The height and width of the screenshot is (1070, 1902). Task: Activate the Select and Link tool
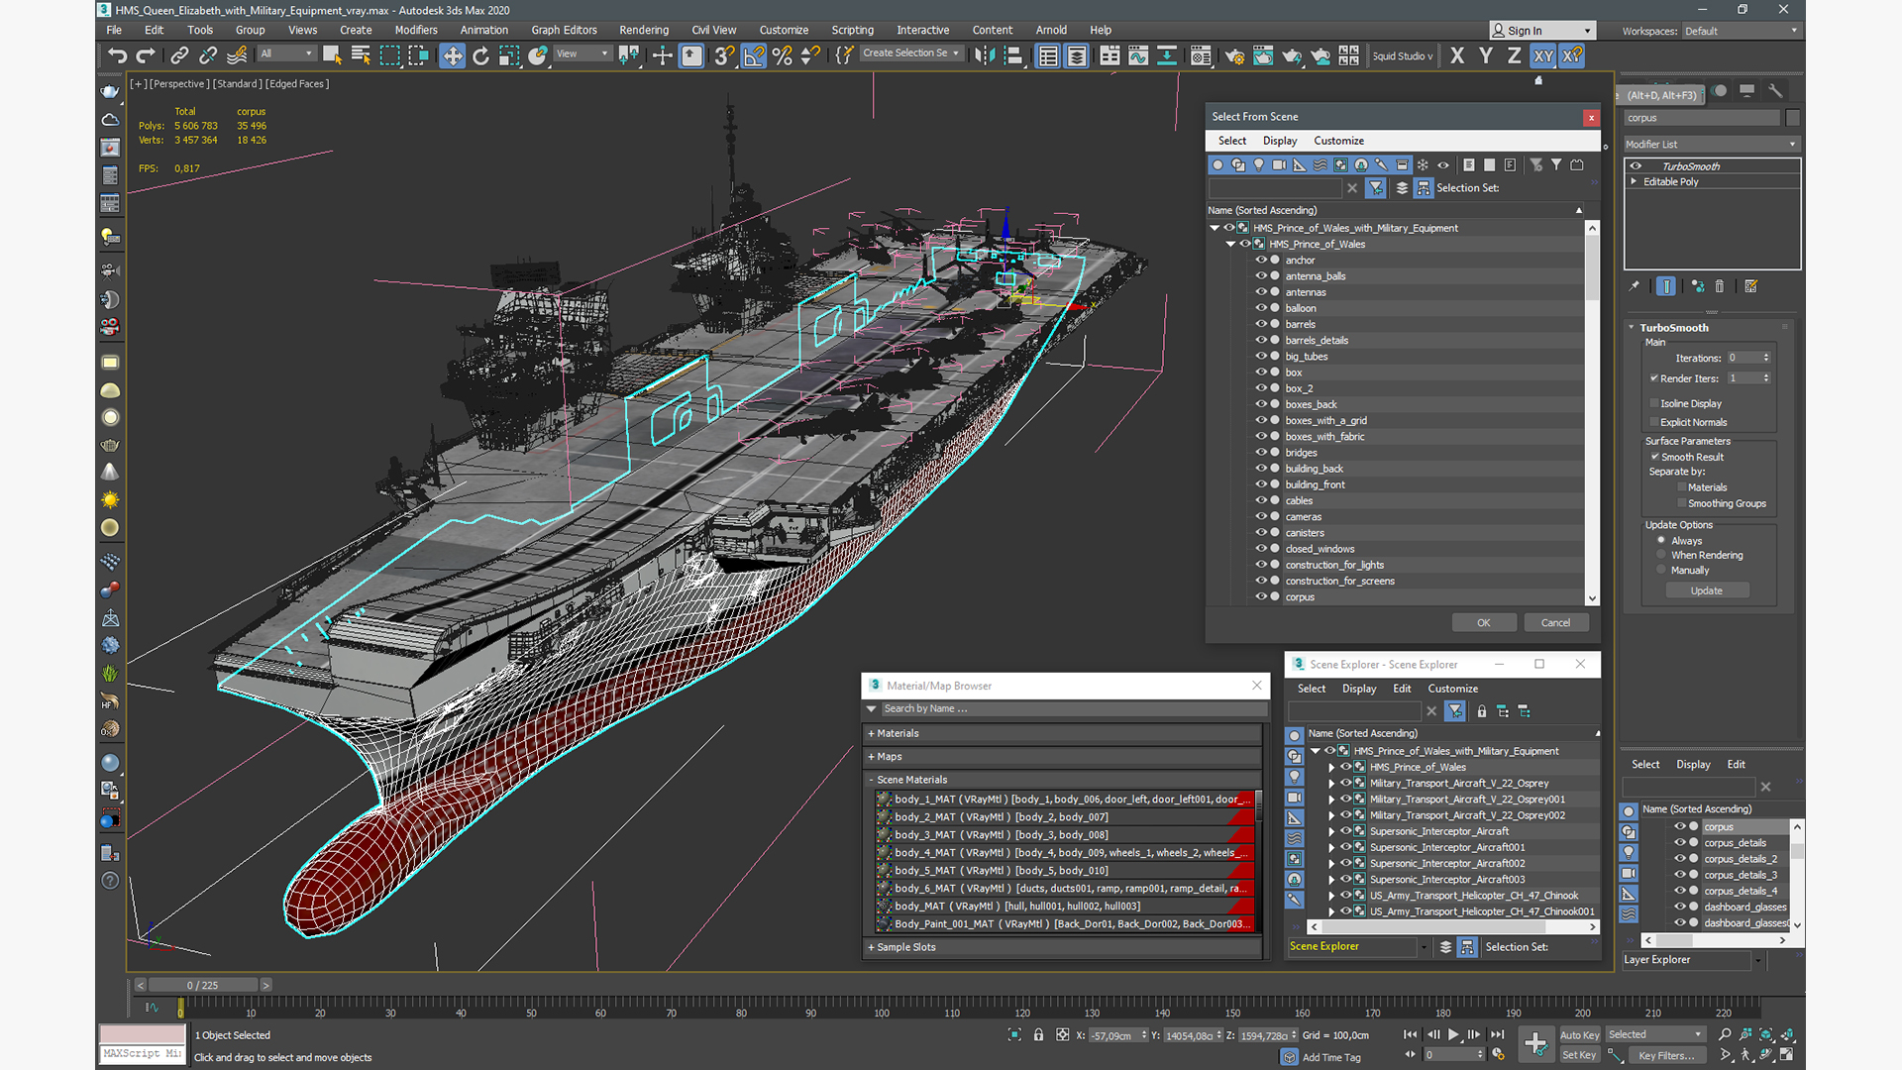[179, 55]
